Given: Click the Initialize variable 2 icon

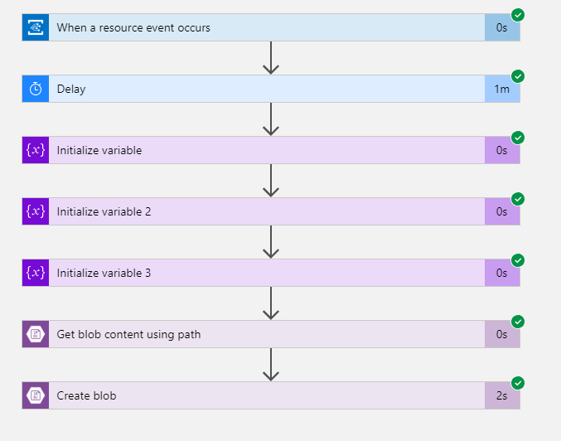Looking at the screenshot, I should [36, 211].
